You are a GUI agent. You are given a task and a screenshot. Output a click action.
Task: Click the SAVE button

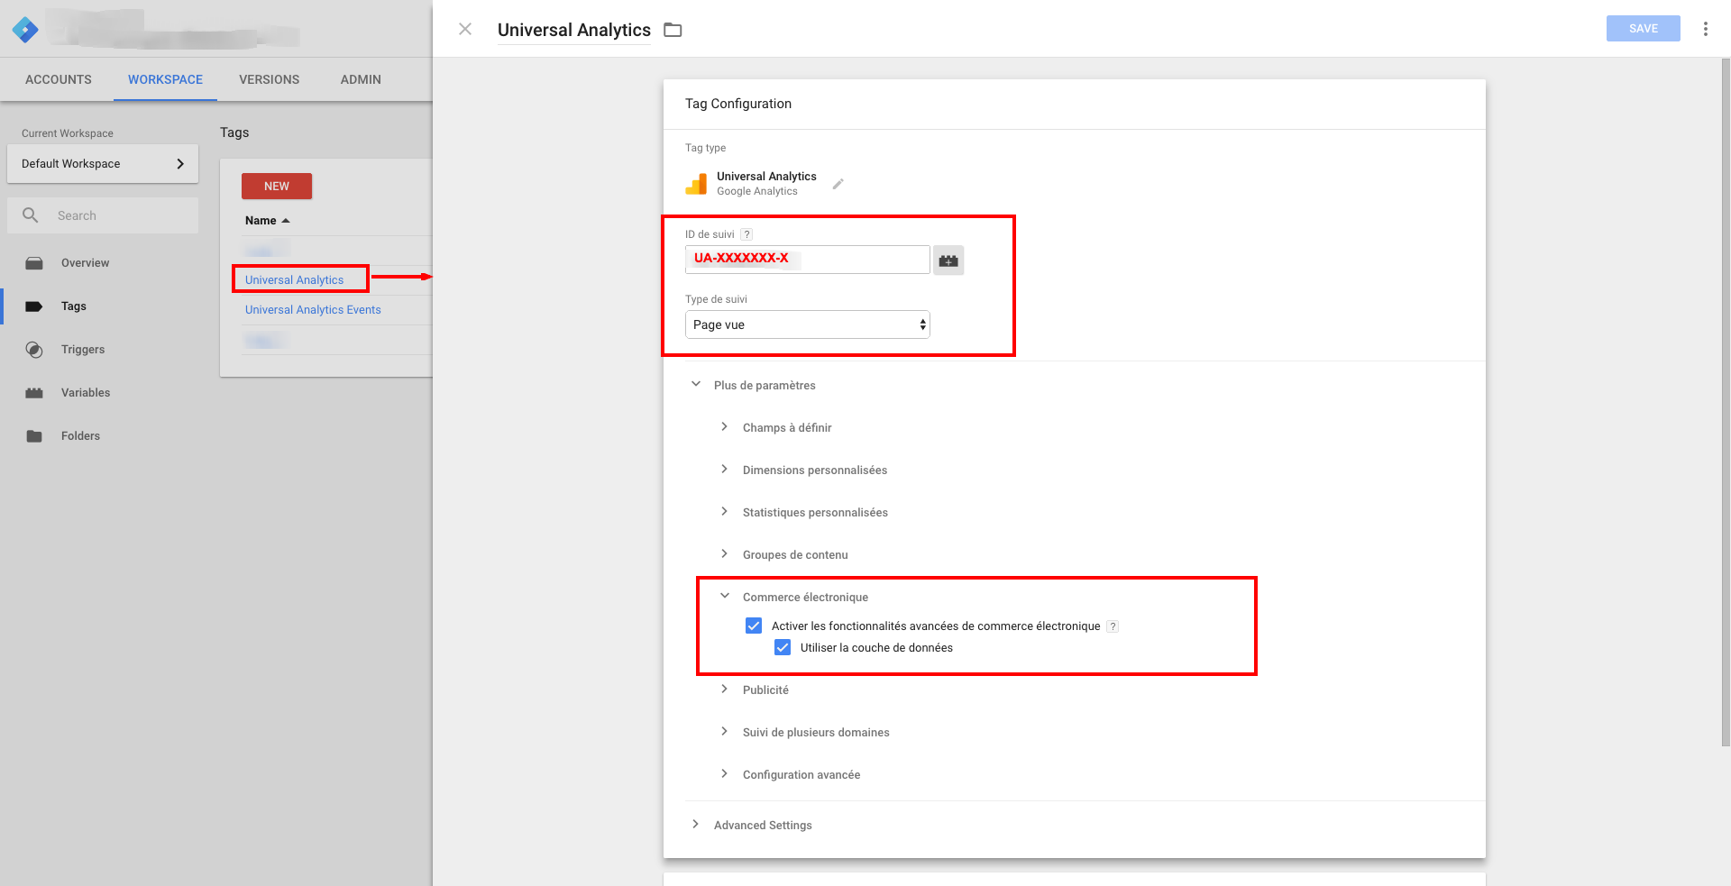(1643, 29)
